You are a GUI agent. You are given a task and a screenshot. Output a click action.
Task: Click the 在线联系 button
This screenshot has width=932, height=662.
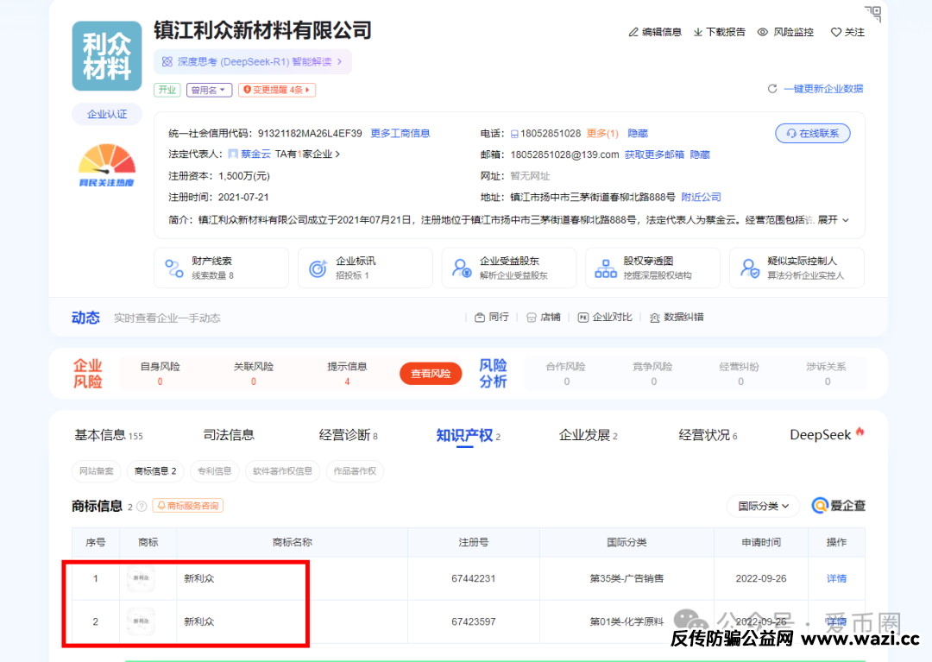point(813,133)
